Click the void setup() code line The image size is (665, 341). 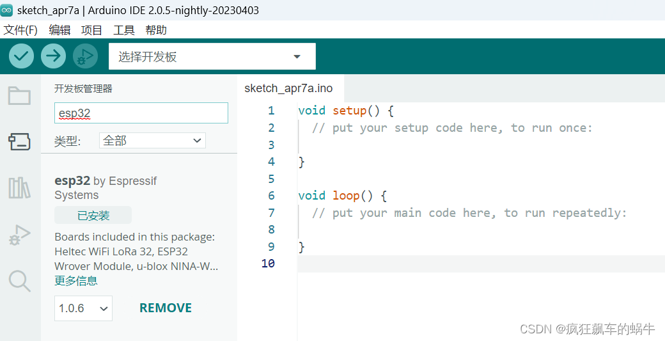pos(346,111)
